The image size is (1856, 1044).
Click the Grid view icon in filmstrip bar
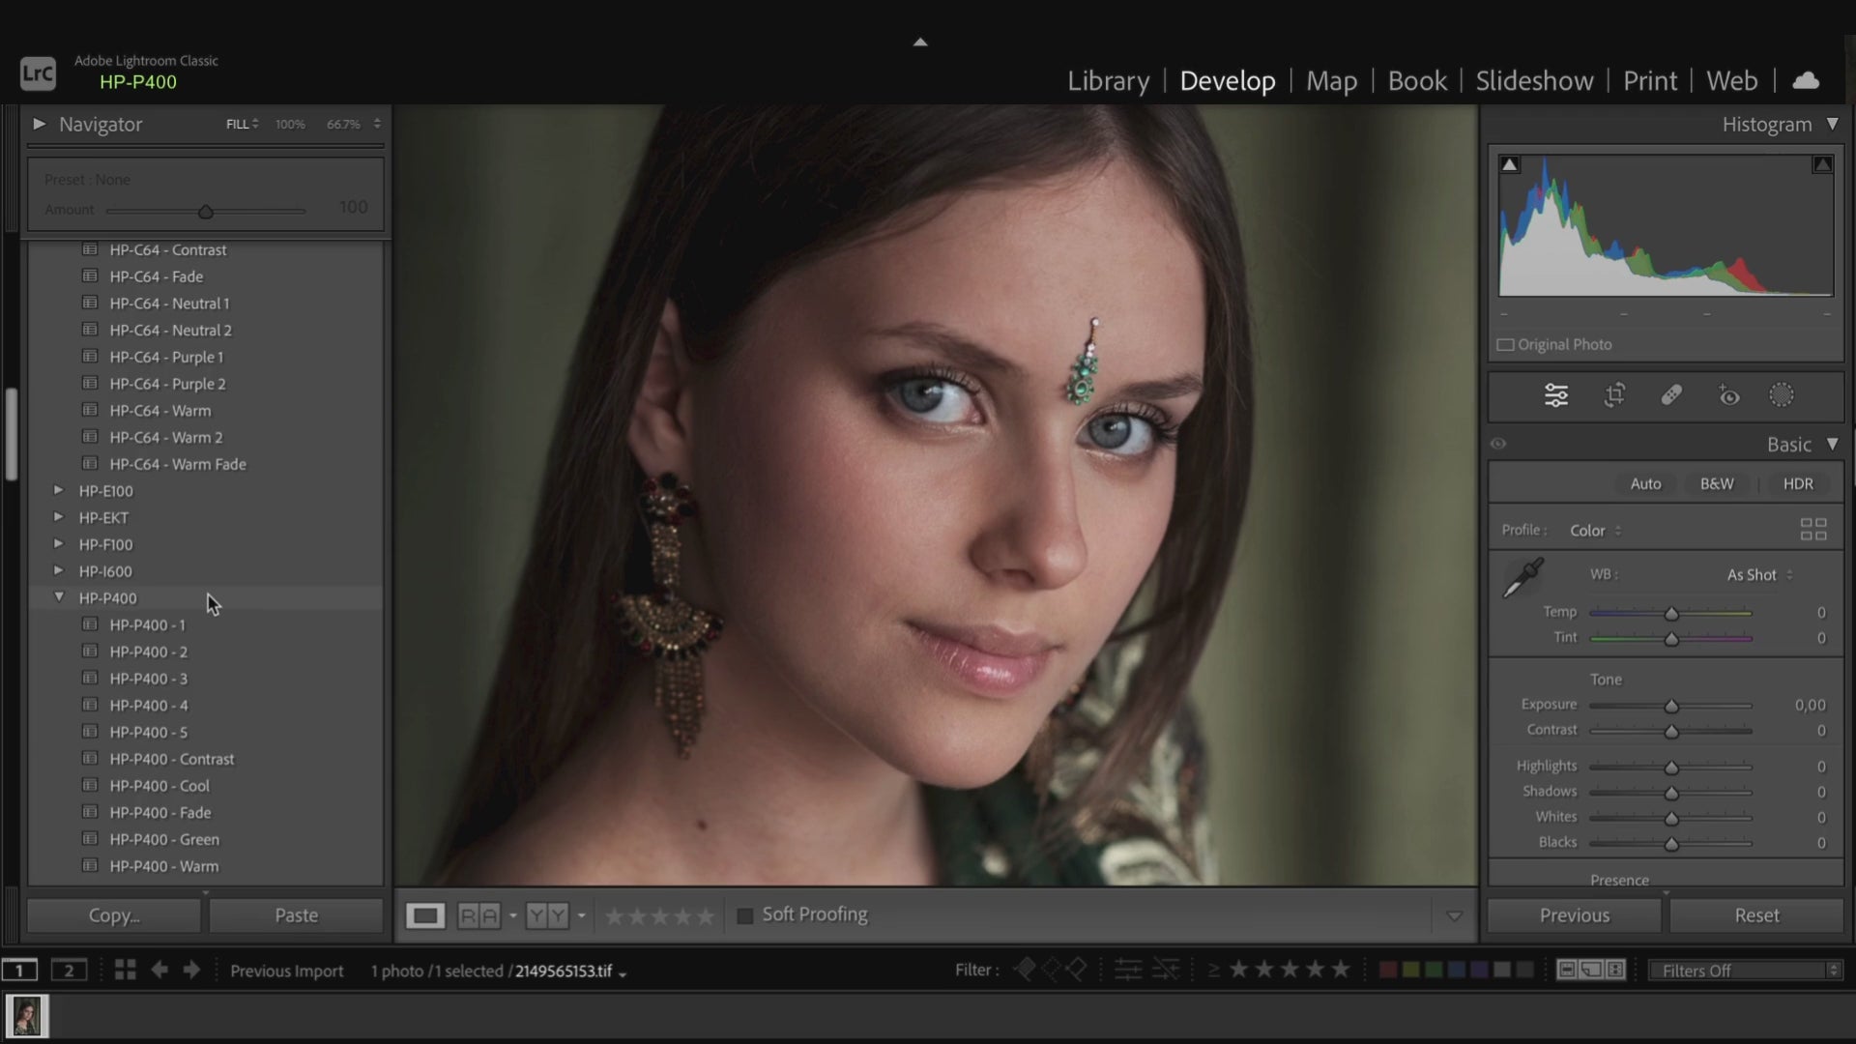[125, 970]
